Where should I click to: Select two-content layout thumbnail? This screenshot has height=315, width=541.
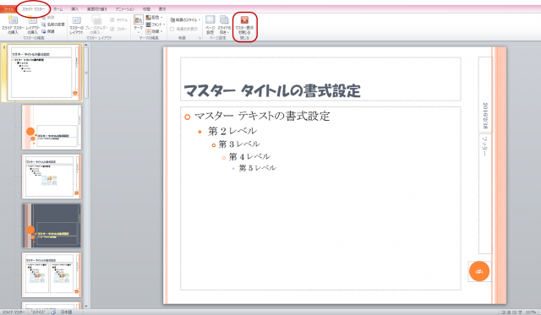52,274
